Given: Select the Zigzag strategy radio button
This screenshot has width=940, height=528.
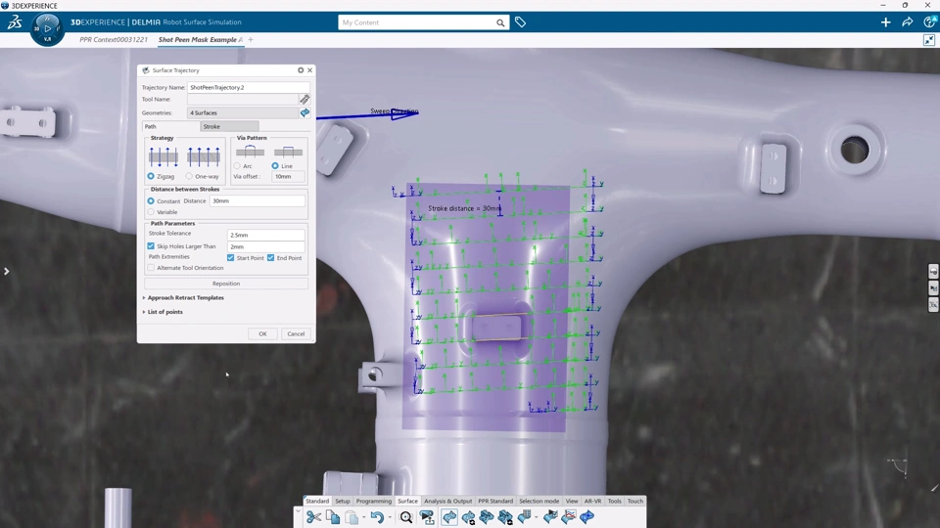Looking at the screenshot, I should tap(151, 176).
